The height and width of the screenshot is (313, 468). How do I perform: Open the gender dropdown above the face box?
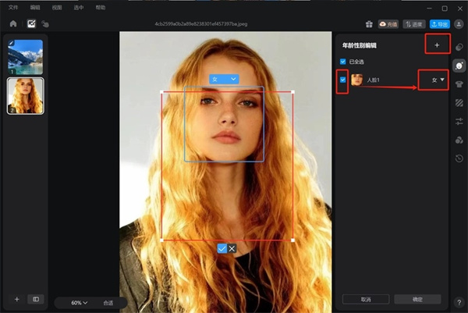(x=223, y=79)
